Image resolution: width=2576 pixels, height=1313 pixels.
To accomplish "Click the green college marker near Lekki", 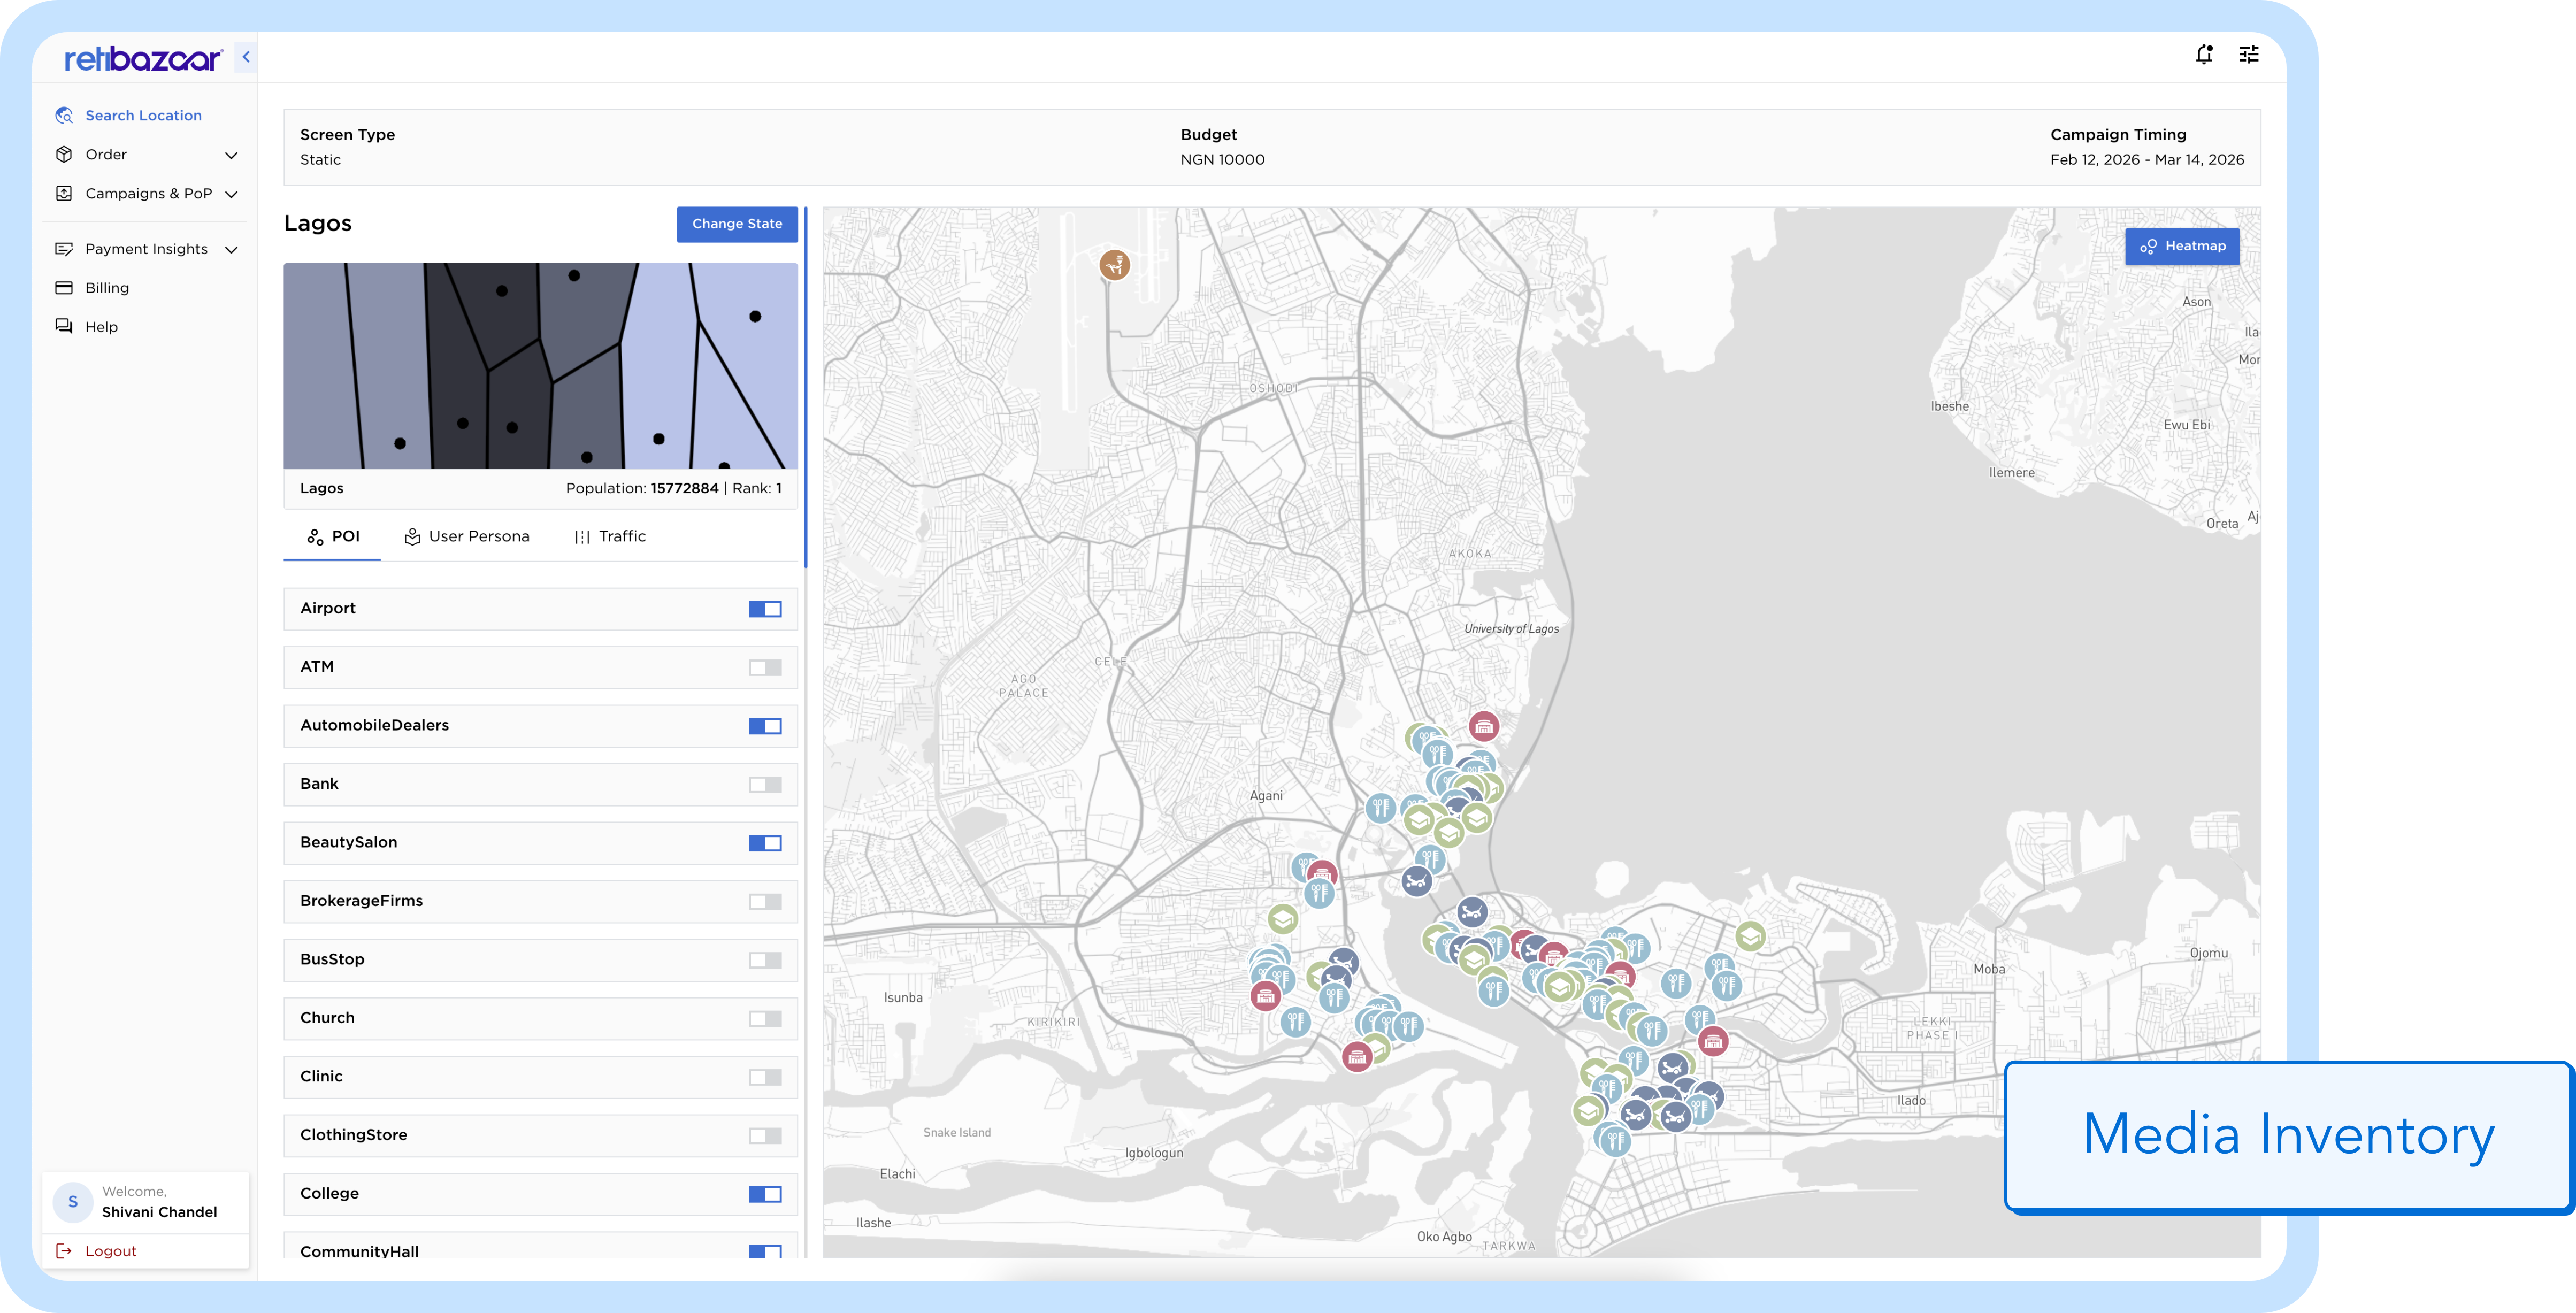I will coord(1750,937).
